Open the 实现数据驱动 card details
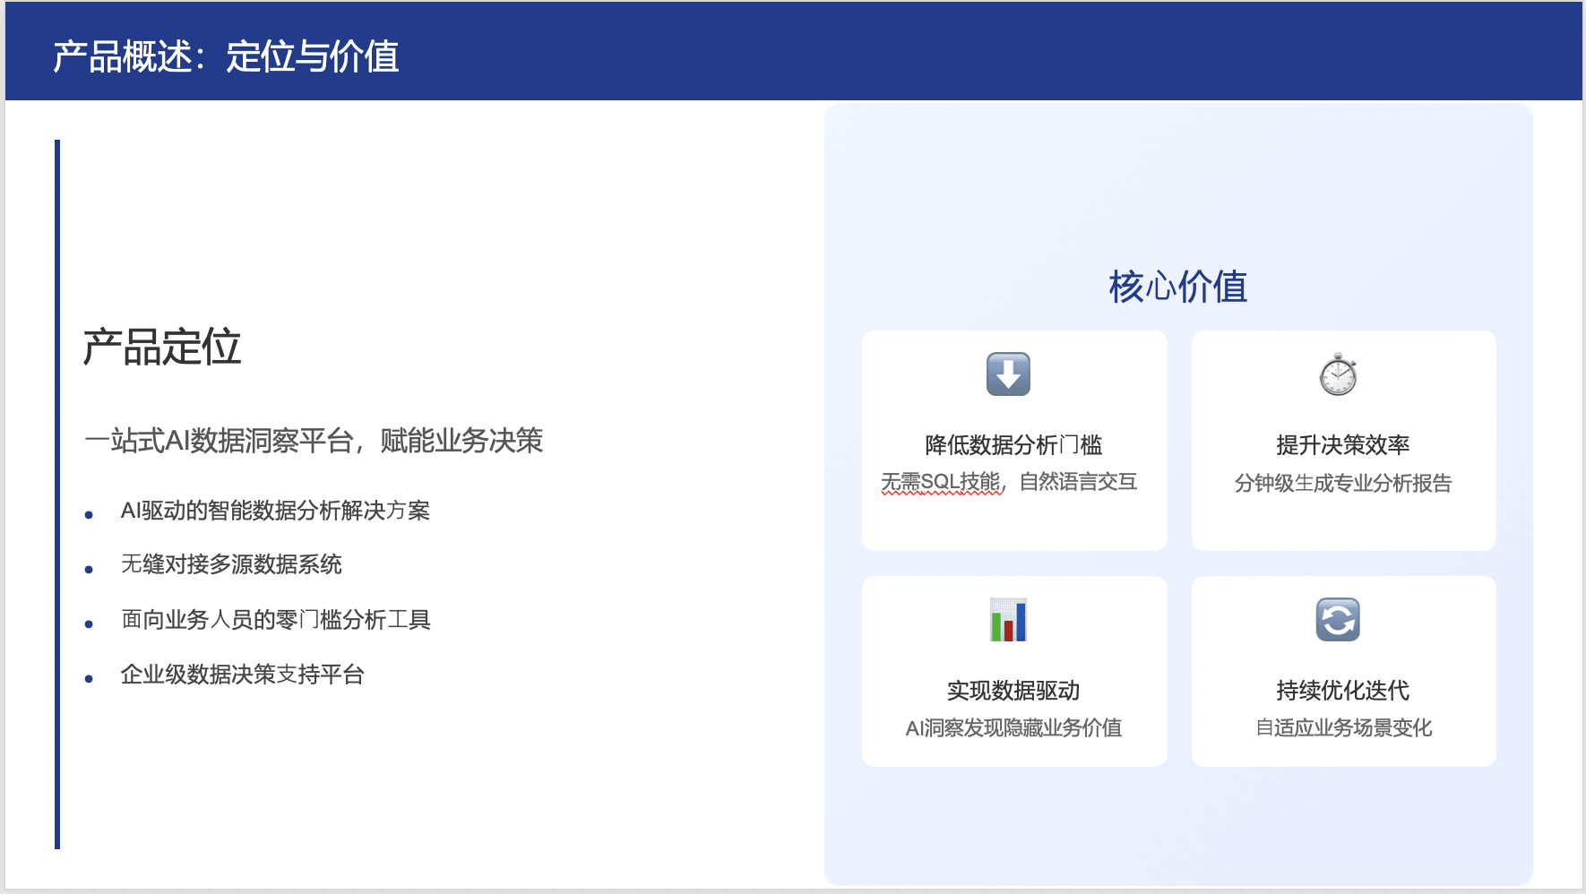 coord(1013,672)
